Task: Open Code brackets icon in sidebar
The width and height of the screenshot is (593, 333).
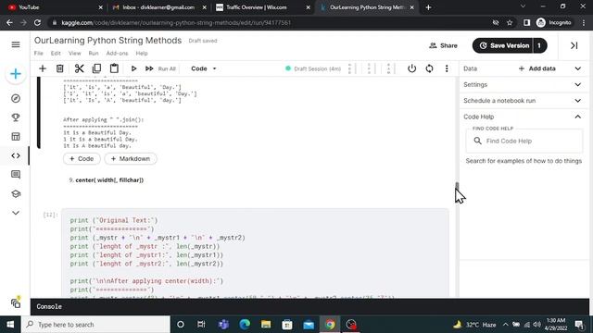Action: coord(16,155)
